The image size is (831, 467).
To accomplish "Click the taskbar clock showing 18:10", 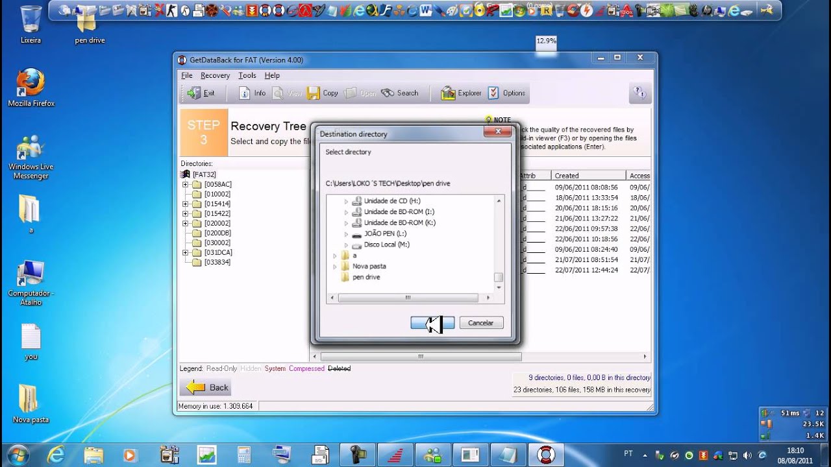I will (795, 455).
